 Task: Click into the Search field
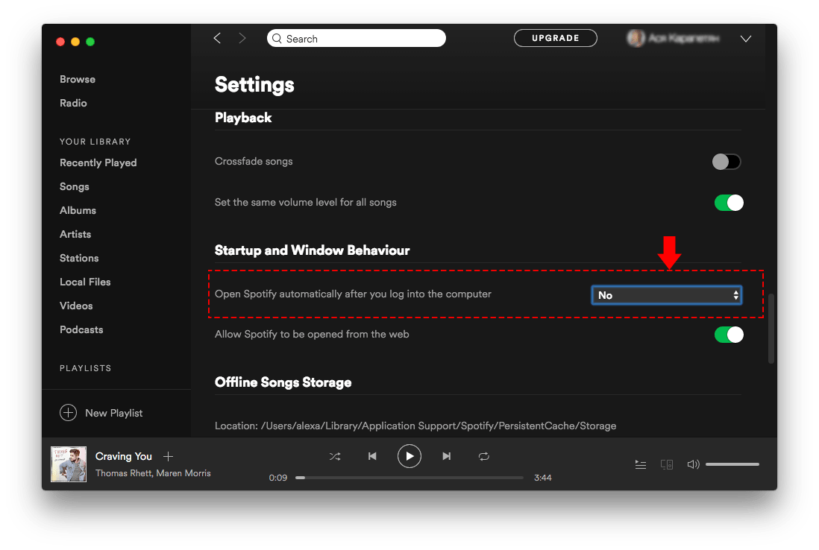pos(357,38)
